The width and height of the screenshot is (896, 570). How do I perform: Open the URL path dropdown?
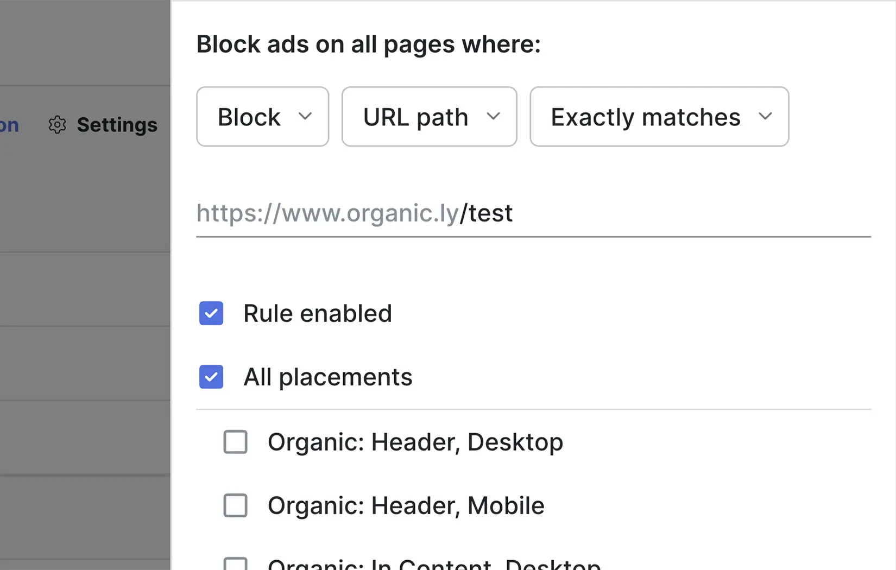click(x=429, y=117)
